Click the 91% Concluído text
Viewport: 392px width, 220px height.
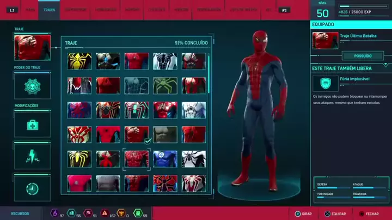pyautogui.click(x=191, y=43)
